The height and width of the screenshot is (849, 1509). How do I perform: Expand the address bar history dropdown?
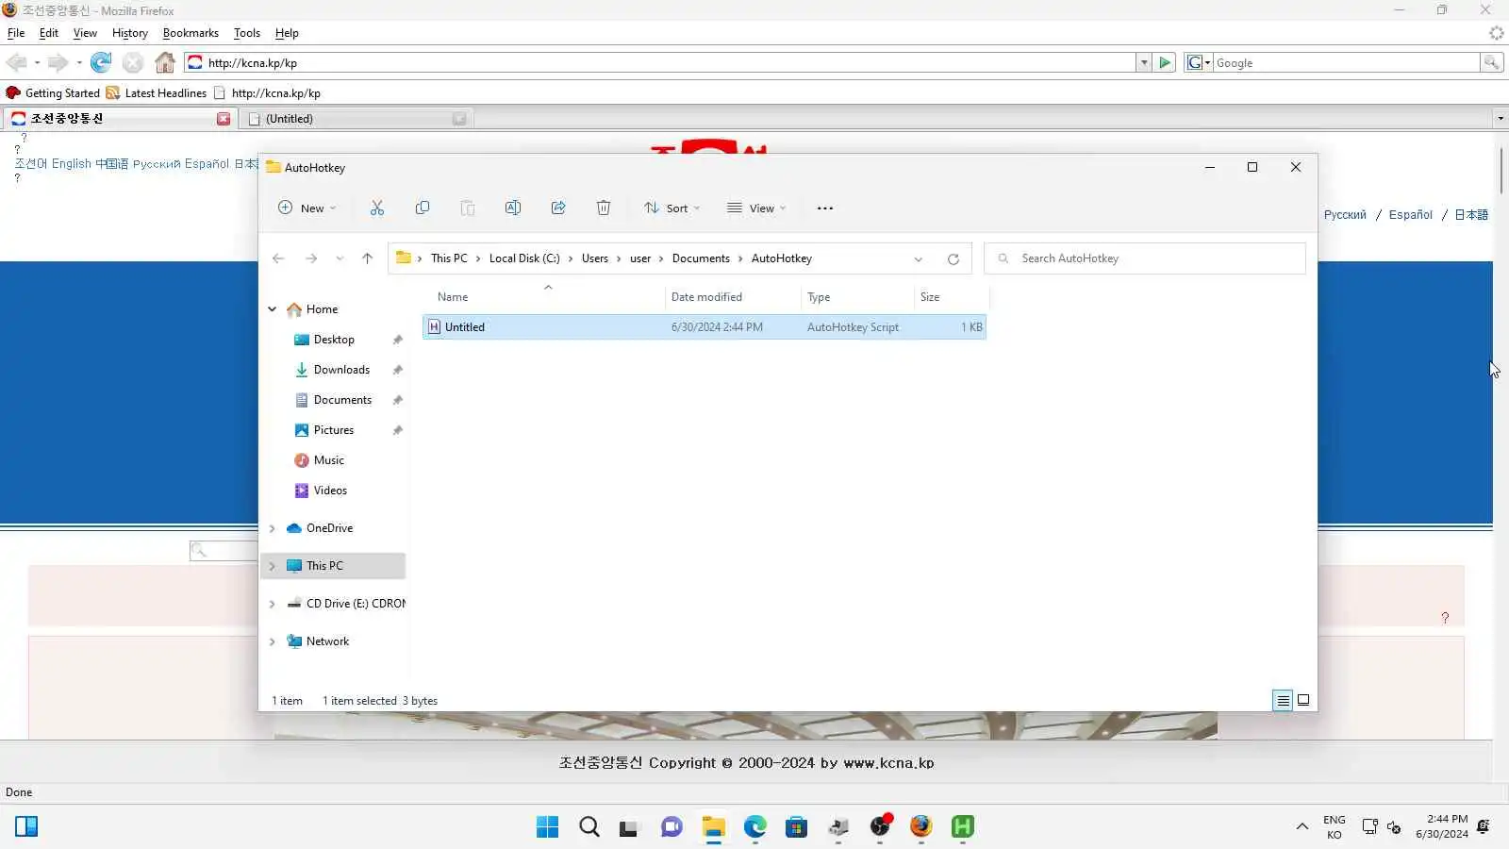coord(919,259)
